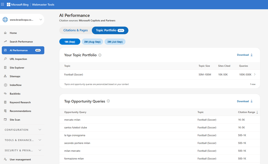This screenshot has width=268, height=164.
Task: Click the AI Performance sidebar icon
Action: [5, 50]
